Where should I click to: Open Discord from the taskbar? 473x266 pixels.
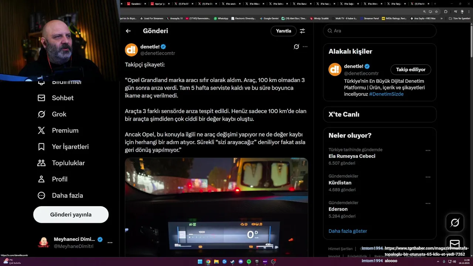[x=241, y=262]
